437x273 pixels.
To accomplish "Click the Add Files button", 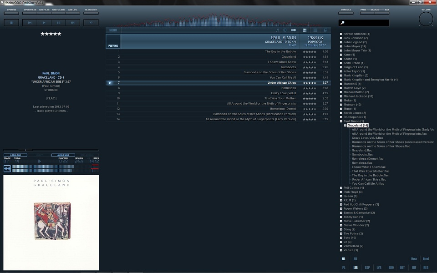I will tap(44, 13).
